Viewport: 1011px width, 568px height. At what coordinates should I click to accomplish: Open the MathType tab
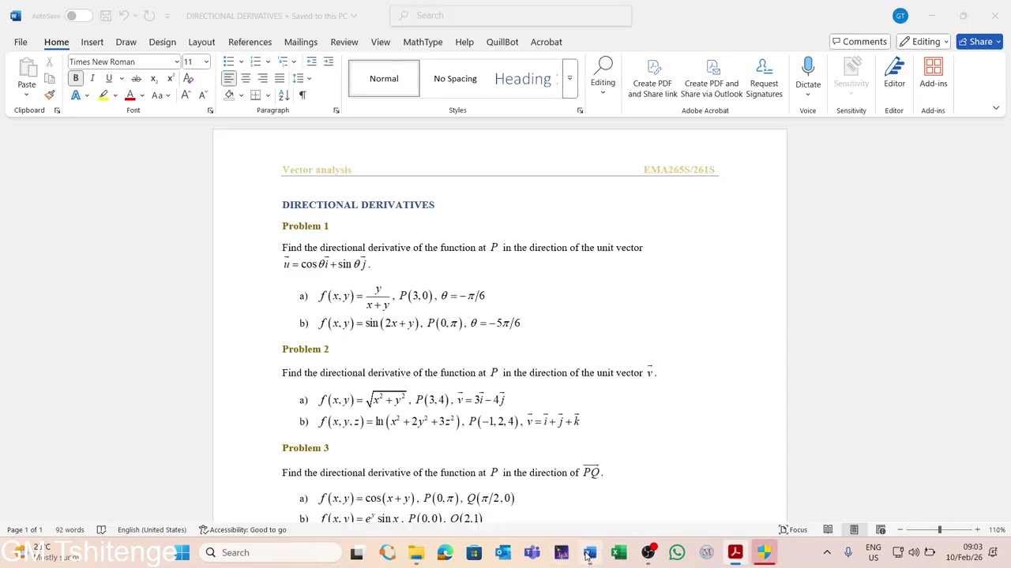(x=423, y=42)
